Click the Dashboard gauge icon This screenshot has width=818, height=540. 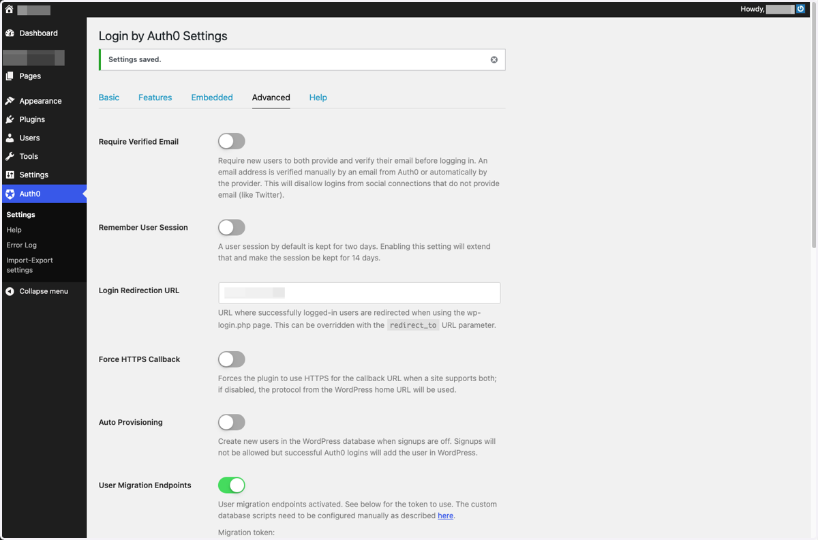click(10, 33)
